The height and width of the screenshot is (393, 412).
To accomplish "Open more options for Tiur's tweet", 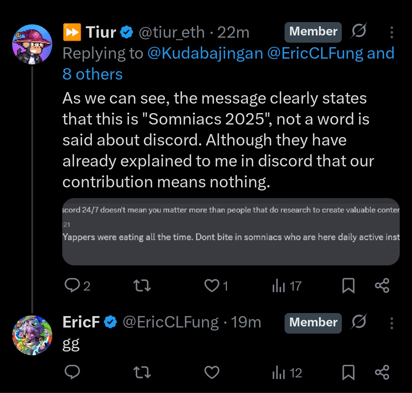I will 391,33.
